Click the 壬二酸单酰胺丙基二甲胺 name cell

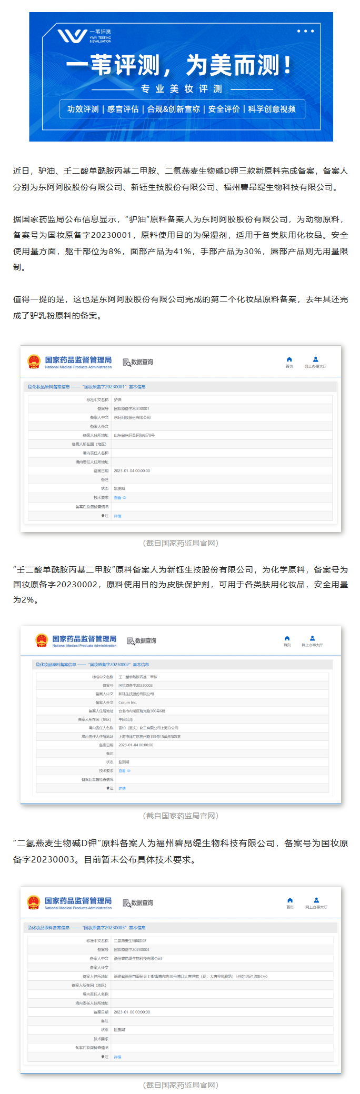pyautogui.click(x=138, y=677)
